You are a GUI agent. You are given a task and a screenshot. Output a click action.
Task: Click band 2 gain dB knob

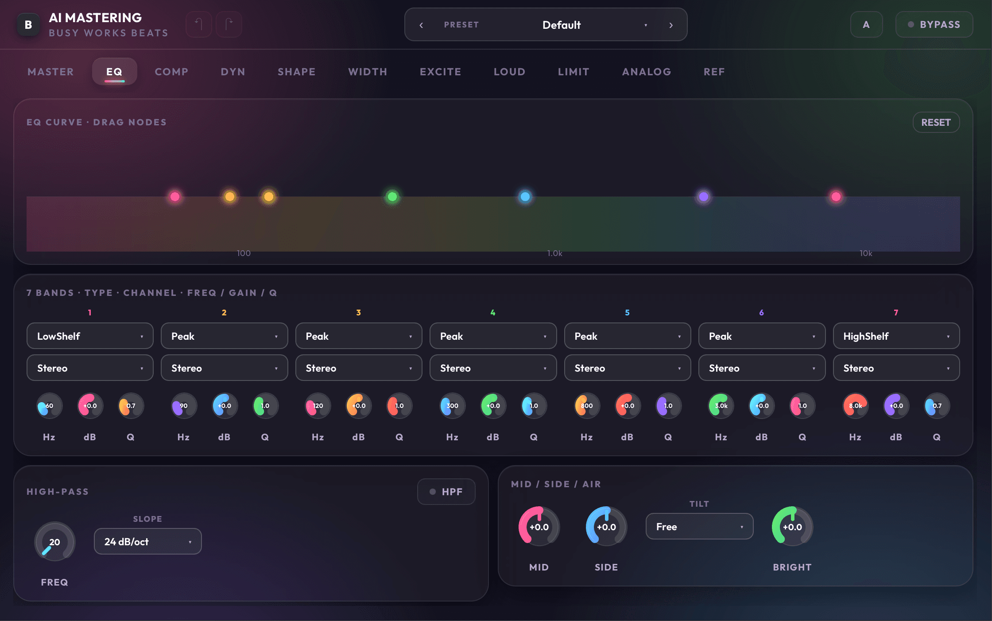[224, 406]
